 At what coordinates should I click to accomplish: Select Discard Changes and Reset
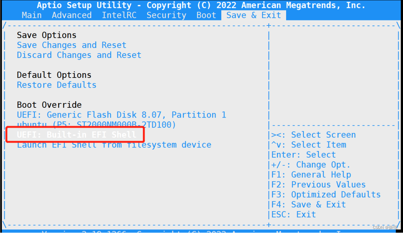[79, 55]
